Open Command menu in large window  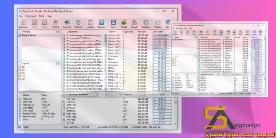31,16
